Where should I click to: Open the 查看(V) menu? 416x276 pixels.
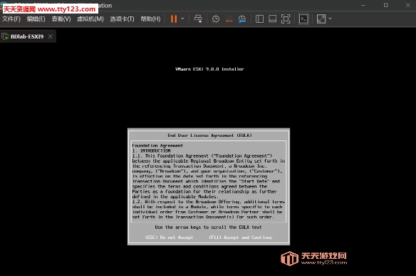tap(61, 19)
